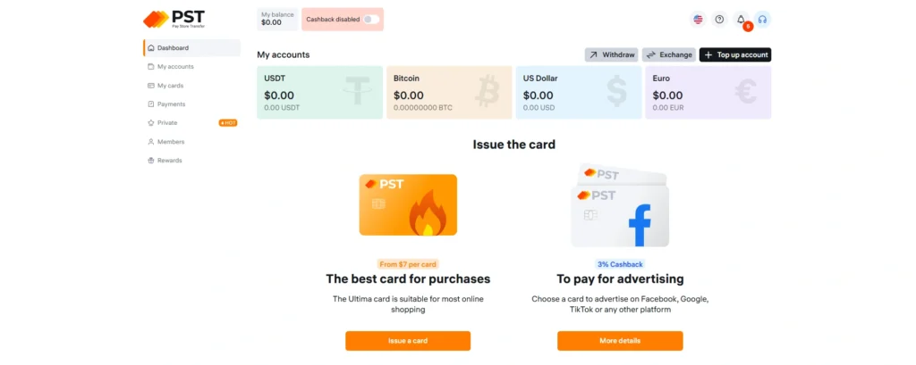Open the Private section marked HOT
Viewport: 916px width, 365px height.
coord(167,123)
